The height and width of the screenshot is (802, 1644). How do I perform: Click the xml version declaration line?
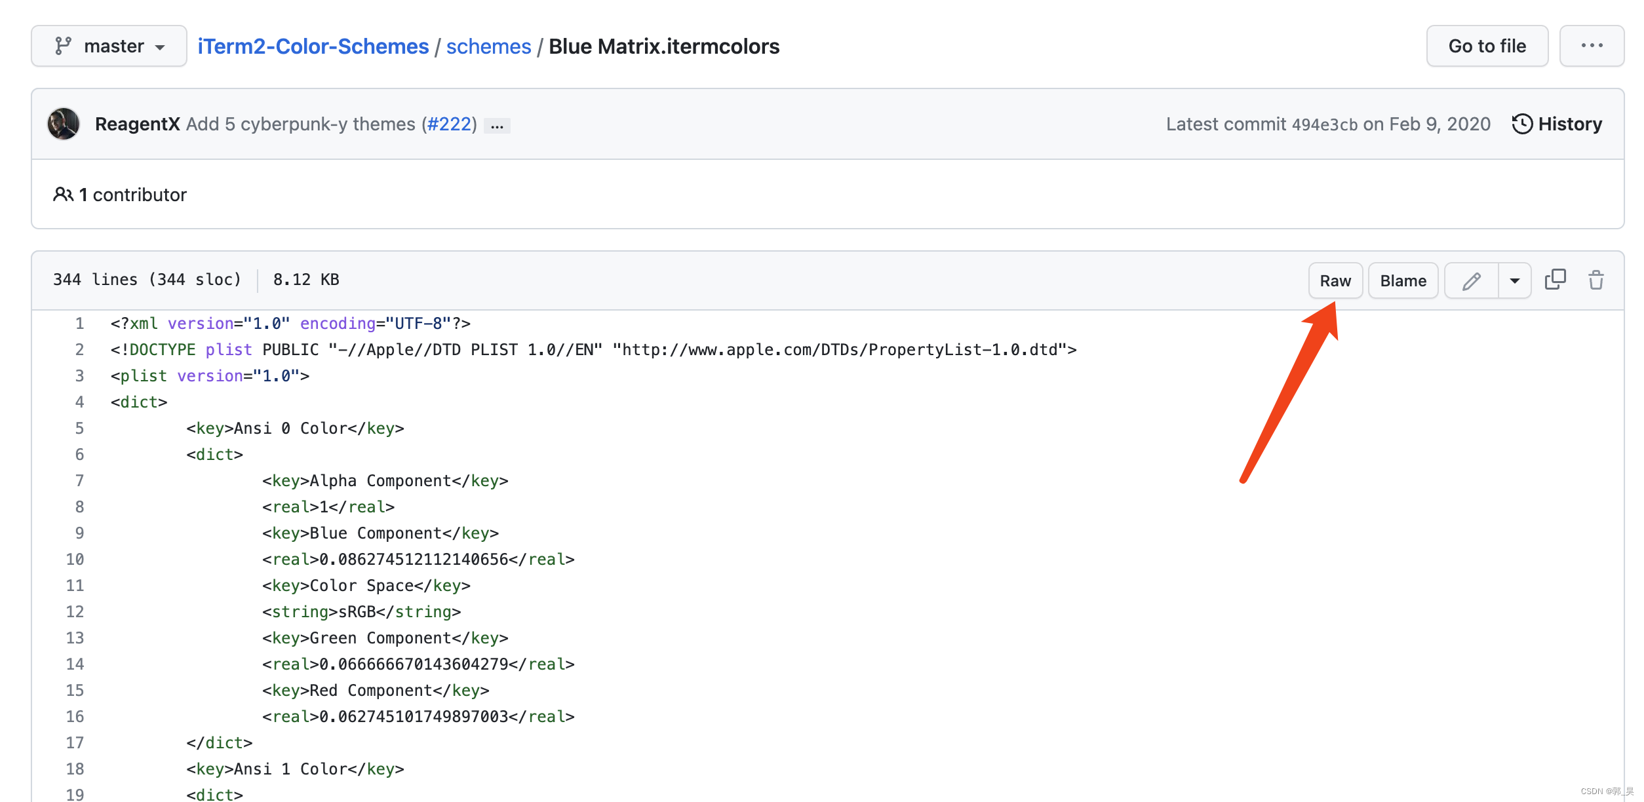290,323
